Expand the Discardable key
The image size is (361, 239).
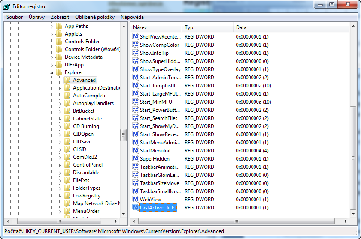click(x=60, y=173)
